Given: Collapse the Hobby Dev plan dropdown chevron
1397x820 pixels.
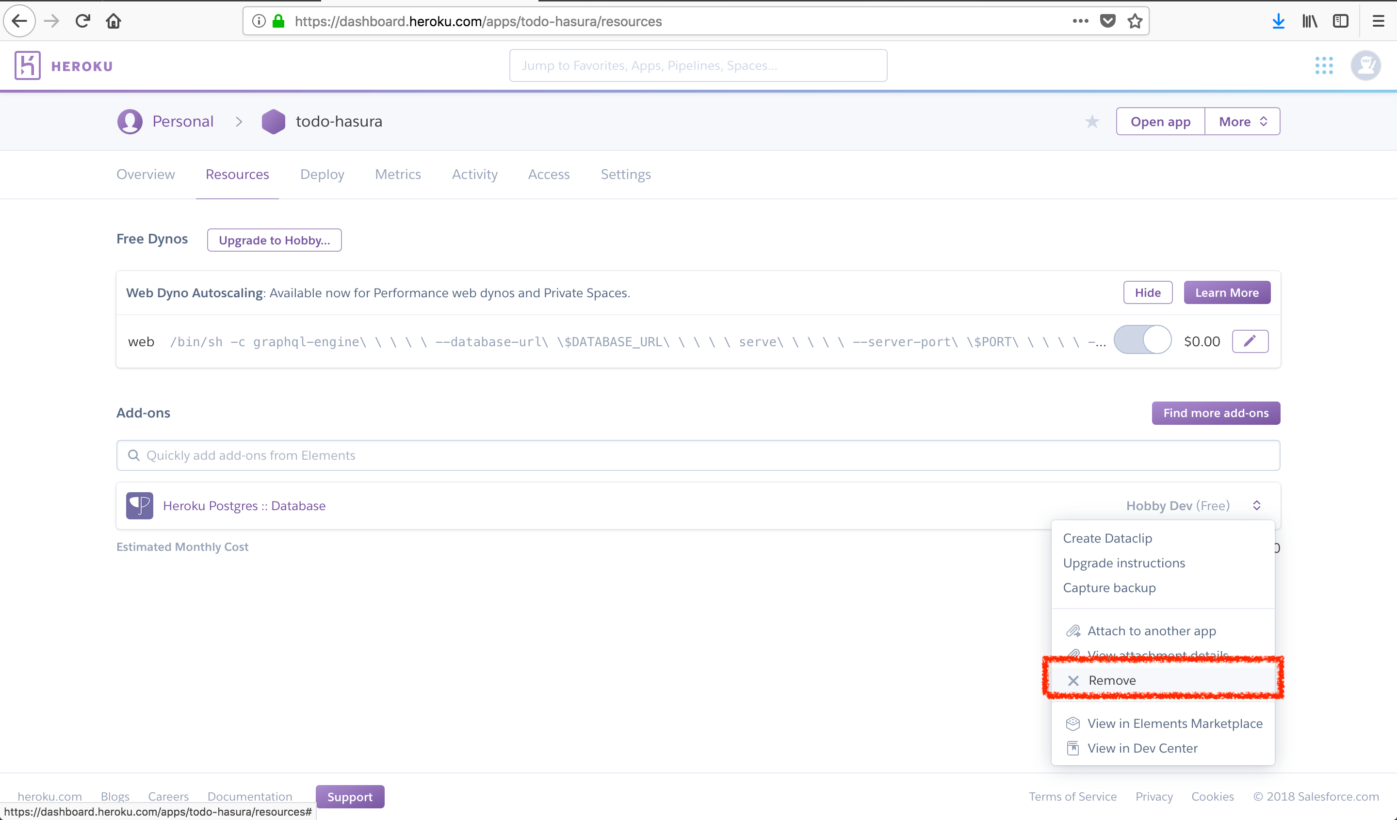Looking at the screenshot, I should (1257, 505).
